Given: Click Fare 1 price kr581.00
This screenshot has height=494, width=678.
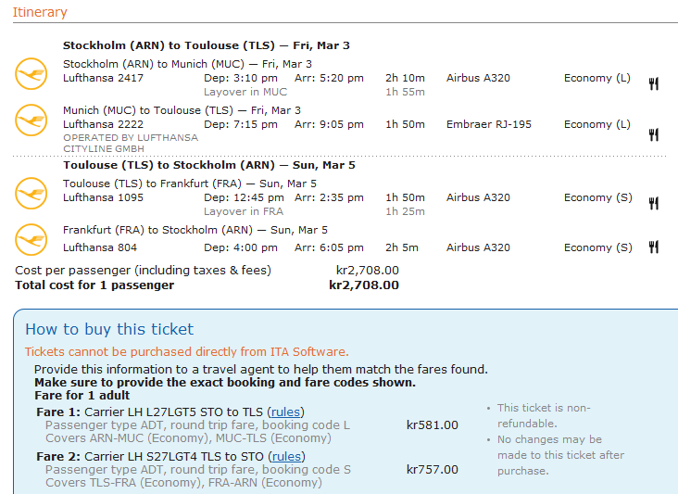Looking at the screenshot, I should click(432, 425).
